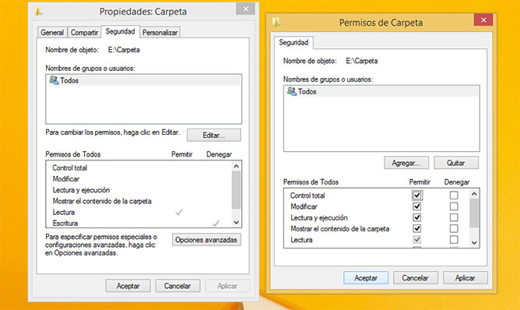Click the Editar... button
Screen dimensions: 520x310
click(x=214, y=135)
